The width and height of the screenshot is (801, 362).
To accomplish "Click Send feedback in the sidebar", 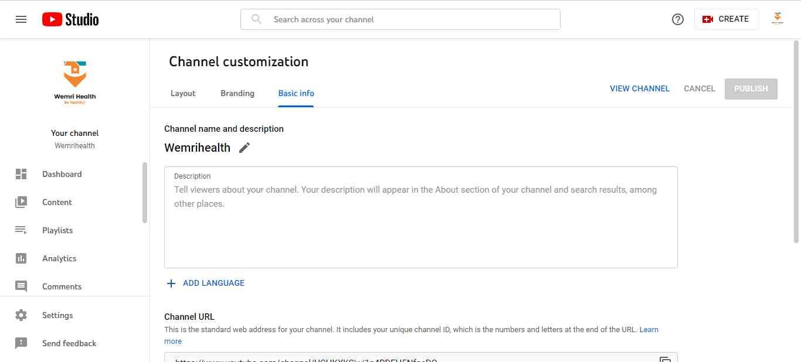I will pyautogui.click(x=69, y=343).
